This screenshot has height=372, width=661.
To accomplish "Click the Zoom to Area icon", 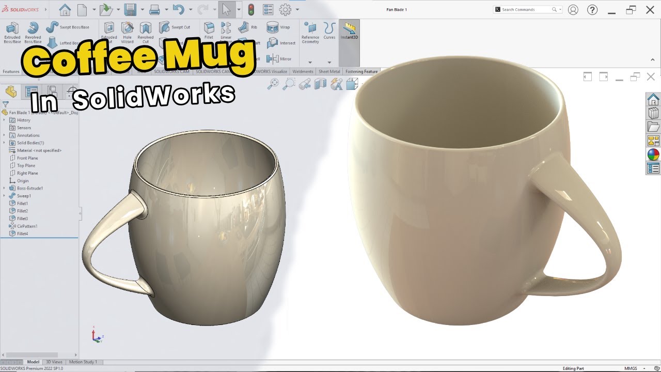I will (x=289, y=84).
